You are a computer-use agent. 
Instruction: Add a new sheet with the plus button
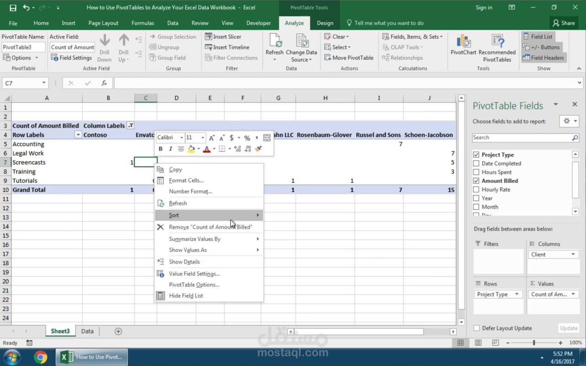click(118, 331)
